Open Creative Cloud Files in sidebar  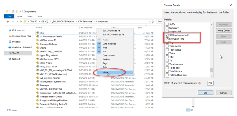point(20,36)
